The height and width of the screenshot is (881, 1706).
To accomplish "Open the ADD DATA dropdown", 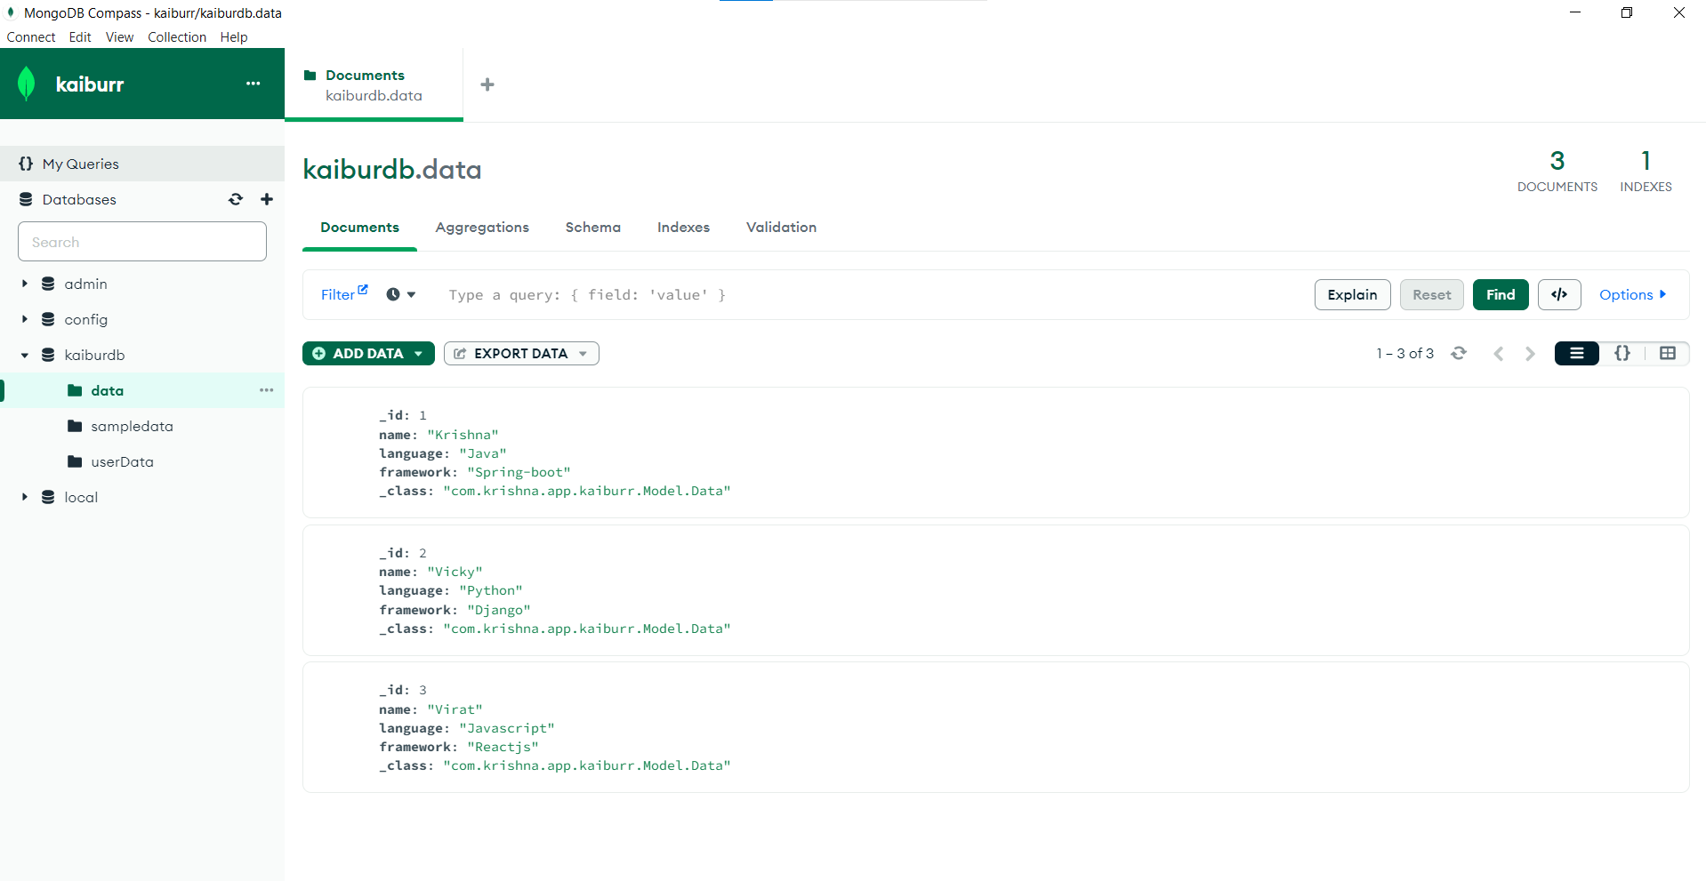I will [420, 353].
